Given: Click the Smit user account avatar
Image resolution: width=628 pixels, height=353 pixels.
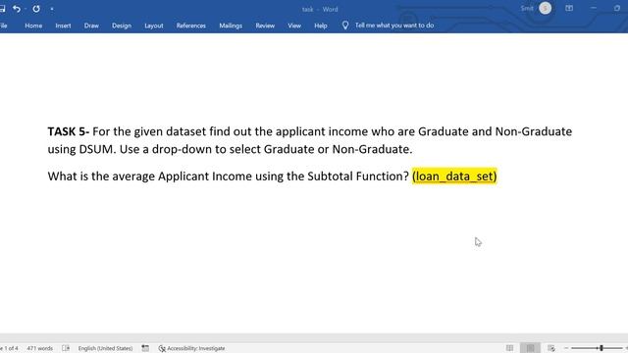Looking at the screenshot, I should [x=545, y=9].
